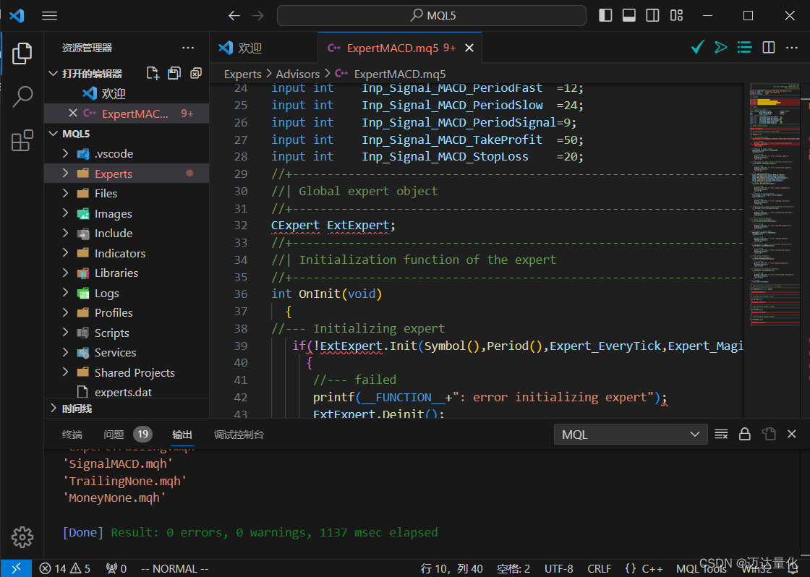
Task: Expand the timeline section
Action: tap(77, 409)
